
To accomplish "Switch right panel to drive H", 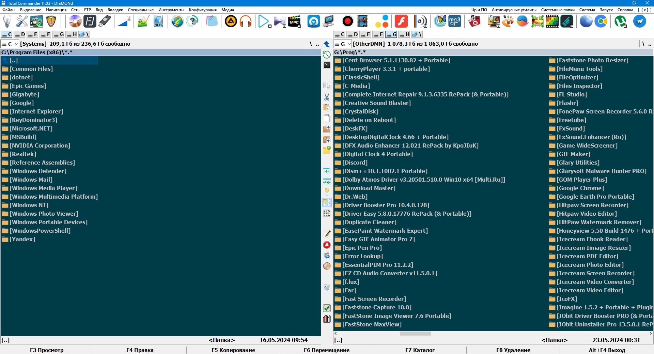I will pyautogui.click(x=404, y=34).
